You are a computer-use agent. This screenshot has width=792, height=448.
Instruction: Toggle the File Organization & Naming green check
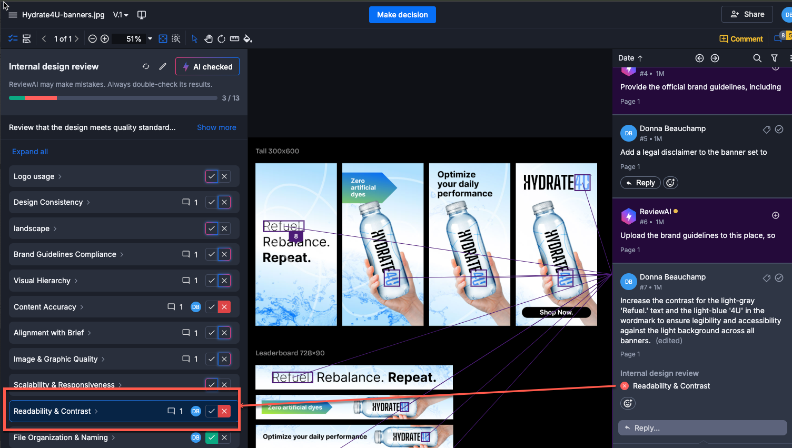click(x=212, y=437)
